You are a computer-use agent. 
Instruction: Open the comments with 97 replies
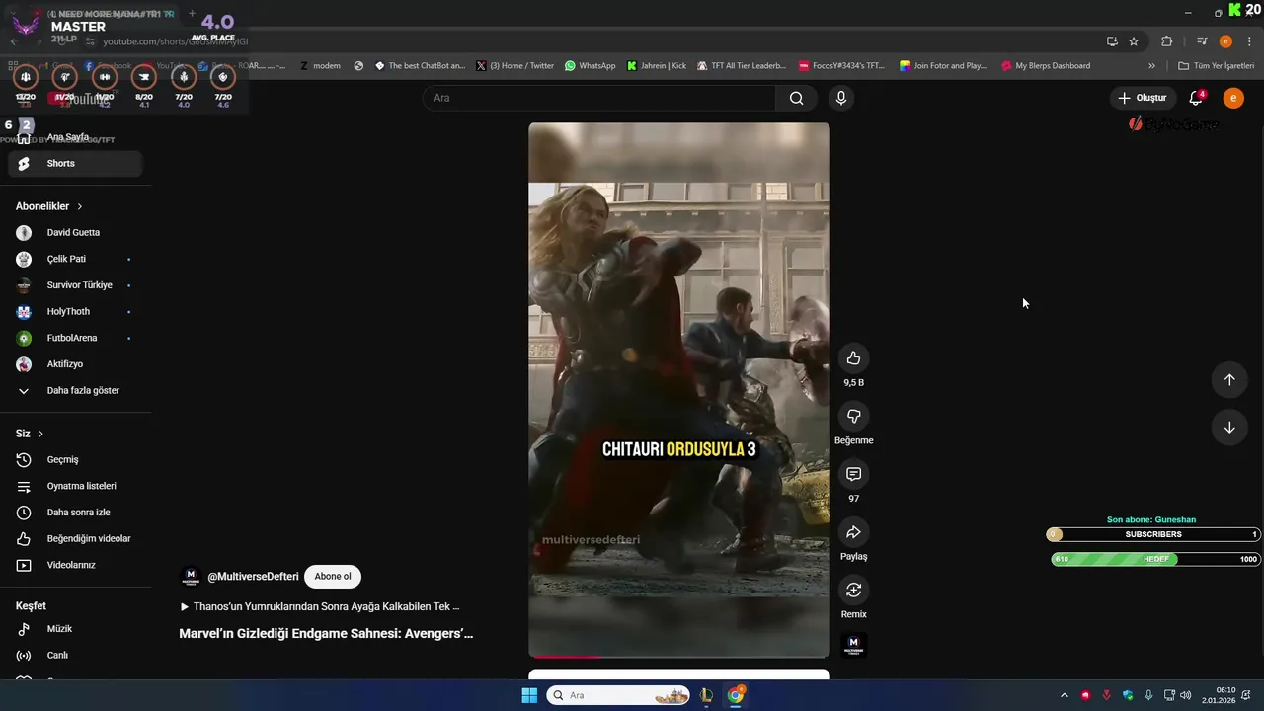tap(853, 474)
